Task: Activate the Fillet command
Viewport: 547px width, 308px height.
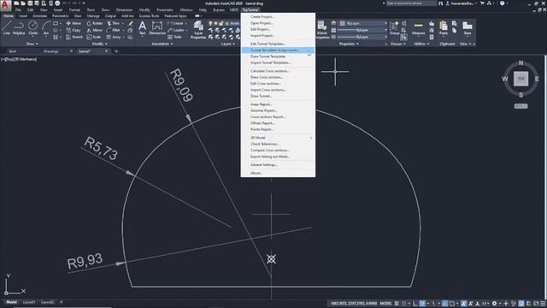Action: coord(114,31)
